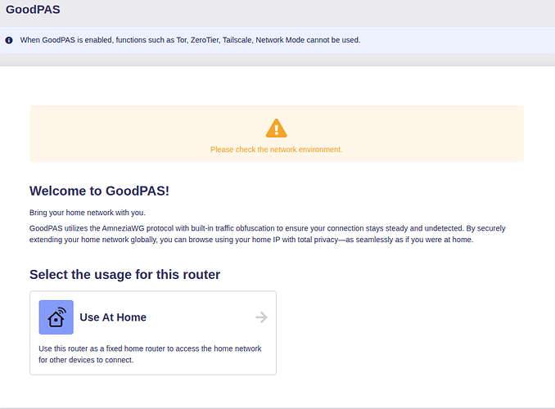This screenshot has width=555, height=409.
Task: Click the 'Welcome to GoodPAS!' heading
Action: 100,191
